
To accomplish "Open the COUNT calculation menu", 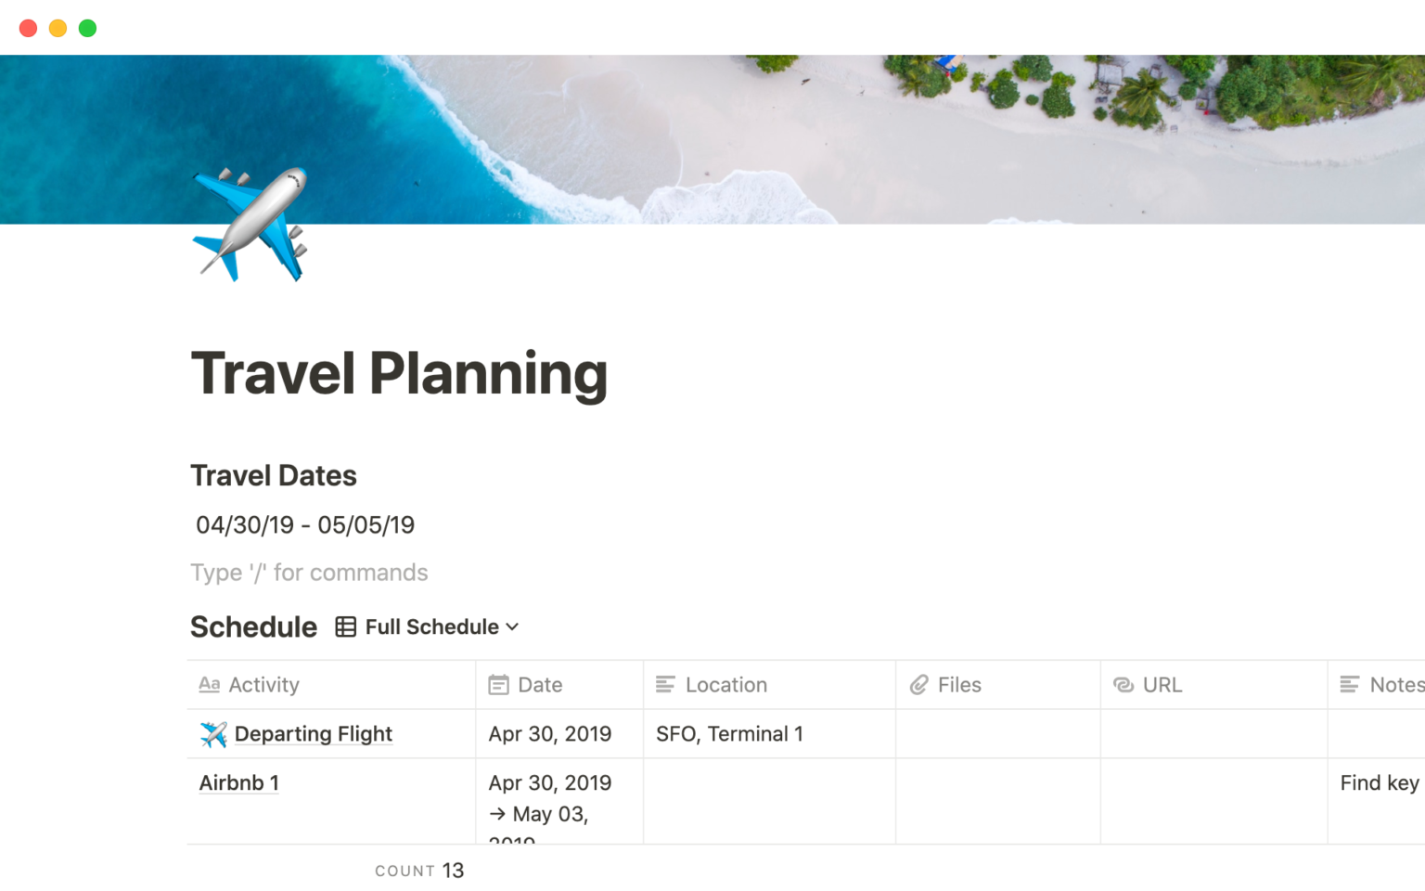I will pyautogui.click(x=419, y=871).
